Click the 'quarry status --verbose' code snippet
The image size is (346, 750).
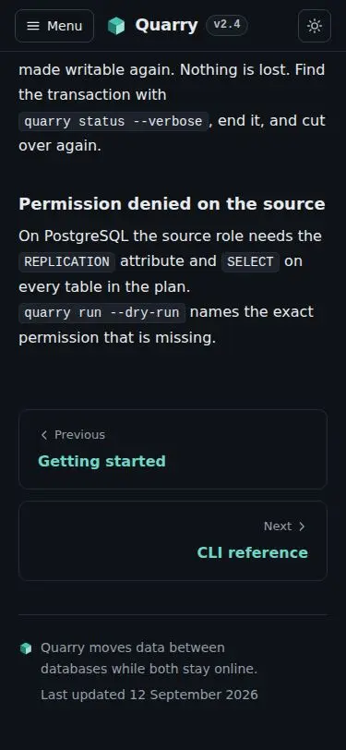tap(113, 122)
